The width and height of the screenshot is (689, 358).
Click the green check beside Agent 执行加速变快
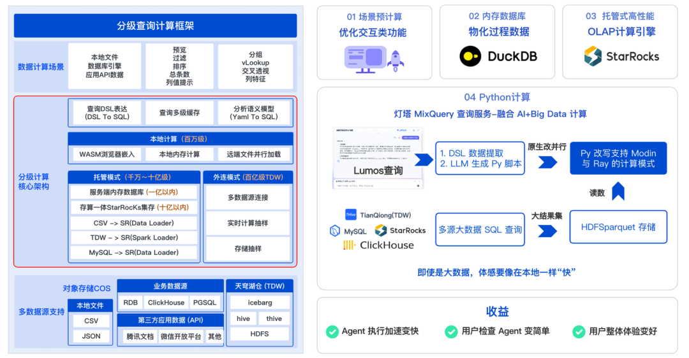[332, 331]
